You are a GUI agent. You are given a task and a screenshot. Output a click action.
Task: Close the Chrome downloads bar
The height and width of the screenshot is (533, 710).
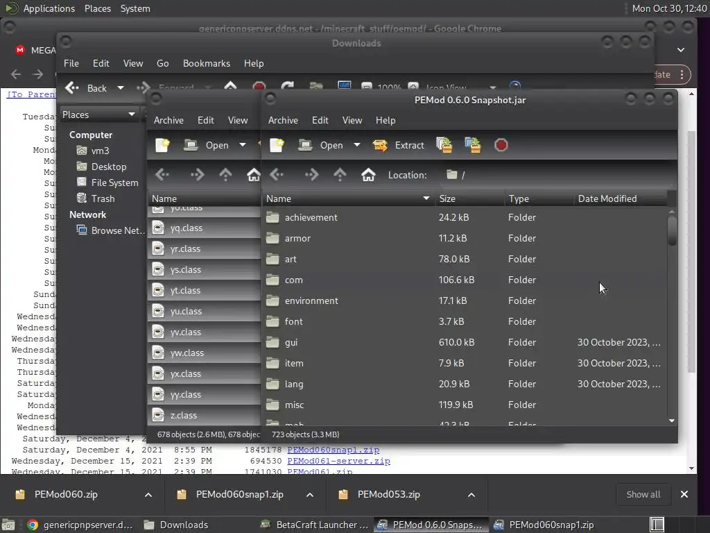[x=684, y=494]
